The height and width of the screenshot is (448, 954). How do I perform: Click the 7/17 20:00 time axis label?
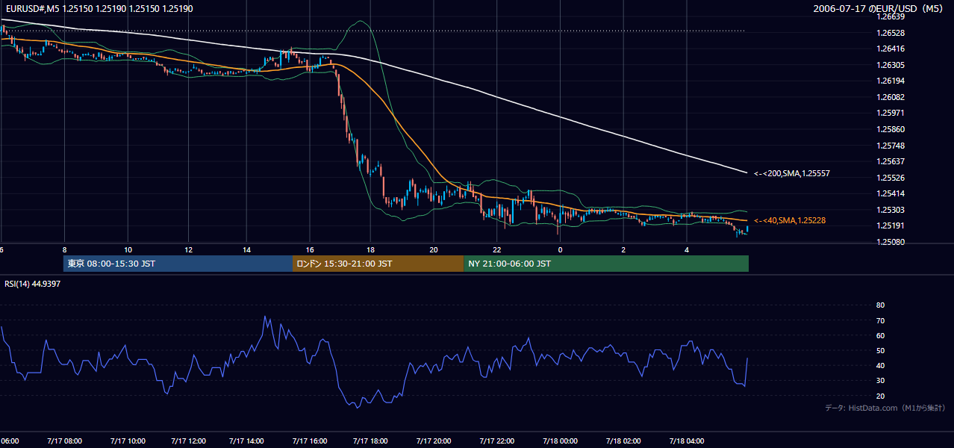coord(434,441)
